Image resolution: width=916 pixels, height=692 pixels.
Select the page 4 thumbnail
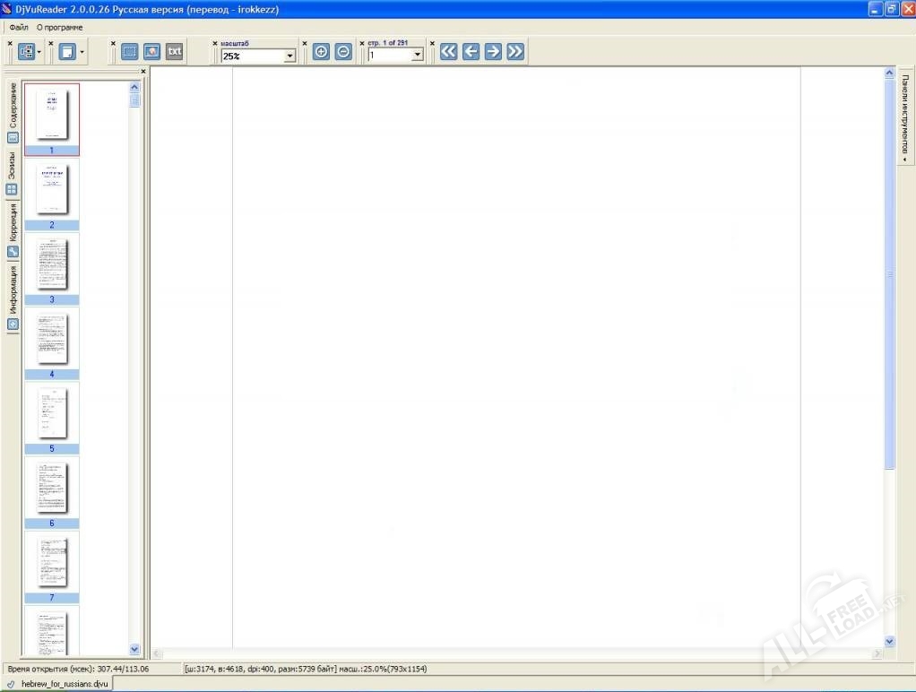pyautogui.click(x=52, y=342)
